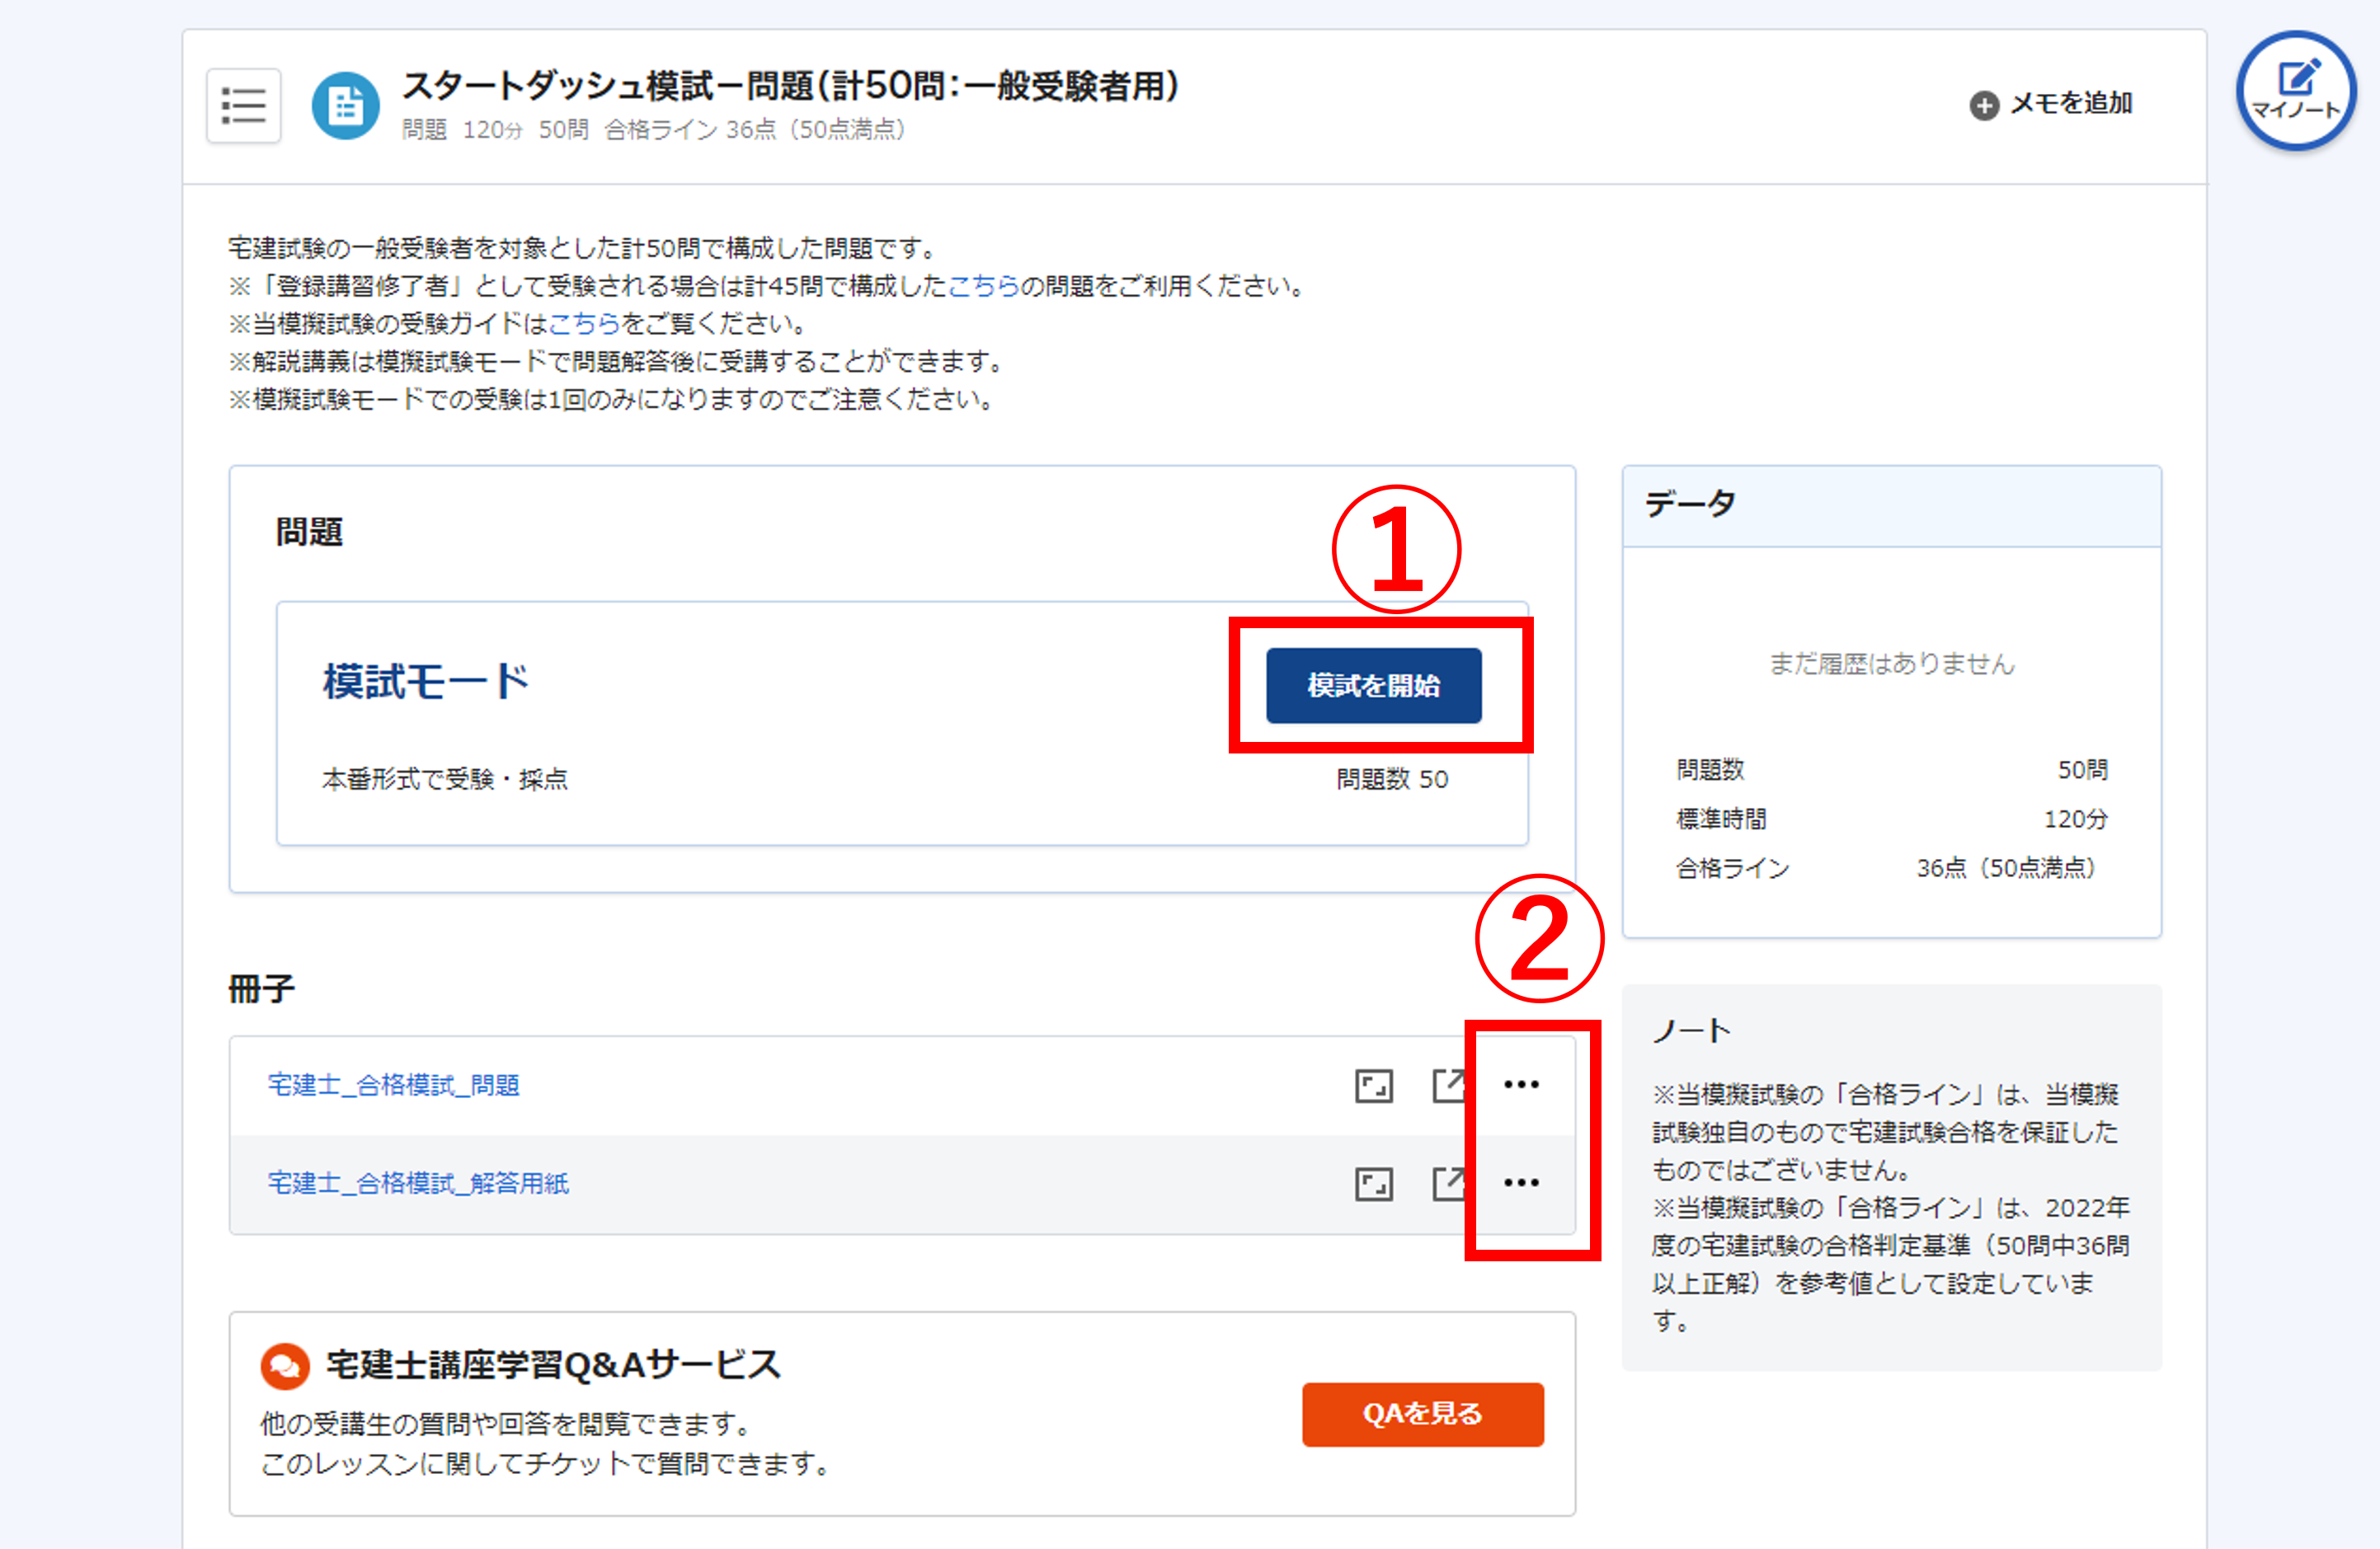
Task: Open 宅建士_合格模試_解答用紙 in new window icon
Action: click(x=1450, y=1183)
